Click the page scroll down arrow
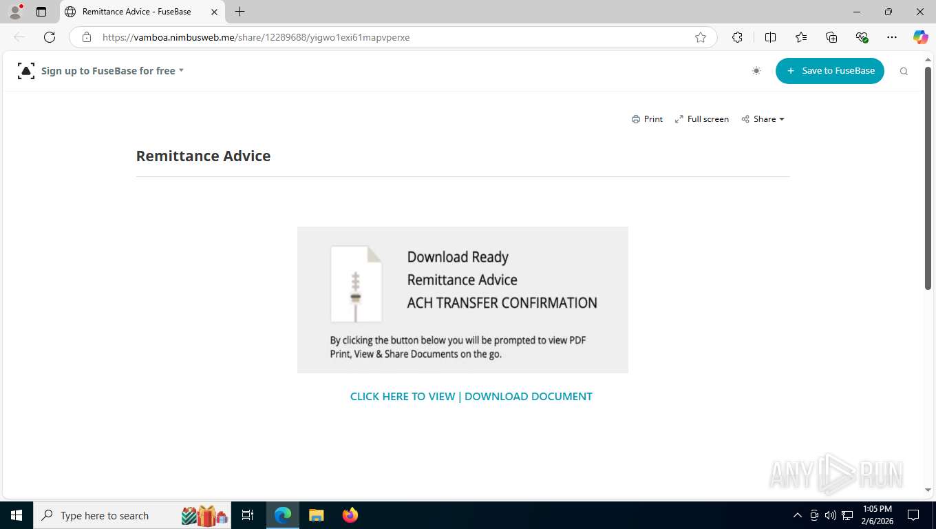The image size is (936, 529). coord(928,490)
